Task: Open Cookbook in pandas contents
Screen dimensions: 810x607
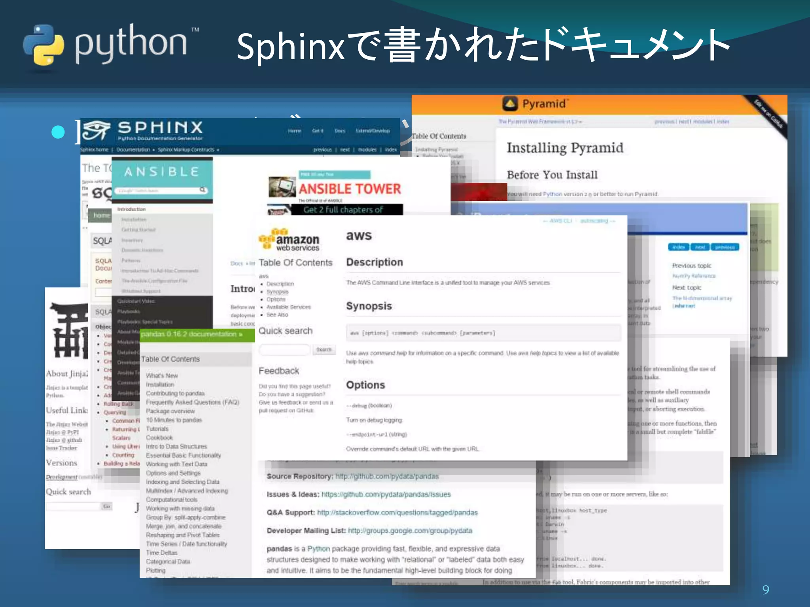Action: (159, 438)
